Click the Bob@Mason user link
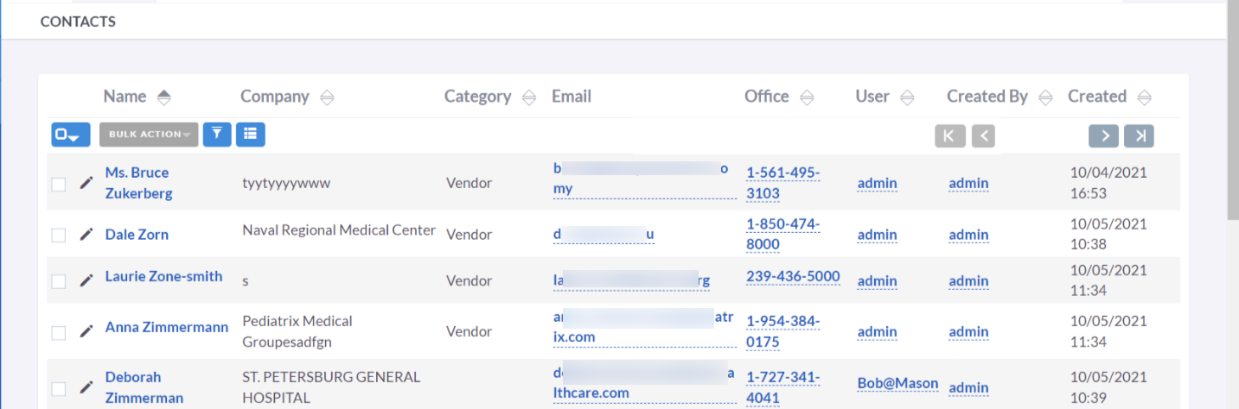1239x409 pixels. [897, 383]
